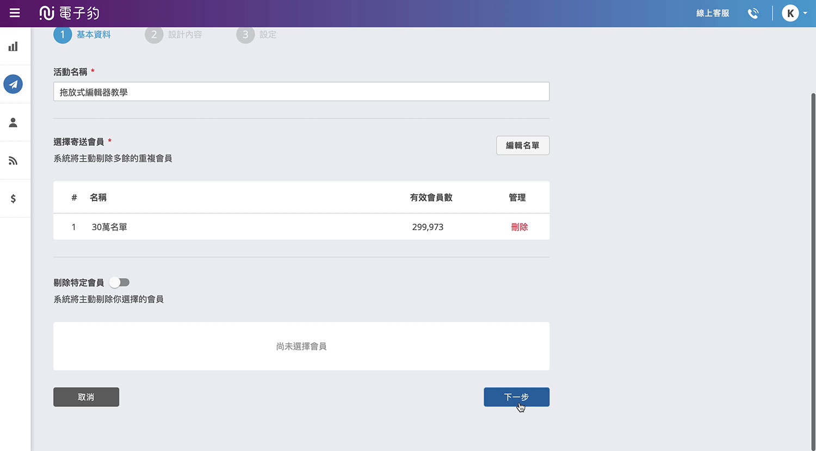The height and width of the screenshot is (451, 816).
Task: Toggle the 剔除特定會員 switch
Action: (119, 282)
